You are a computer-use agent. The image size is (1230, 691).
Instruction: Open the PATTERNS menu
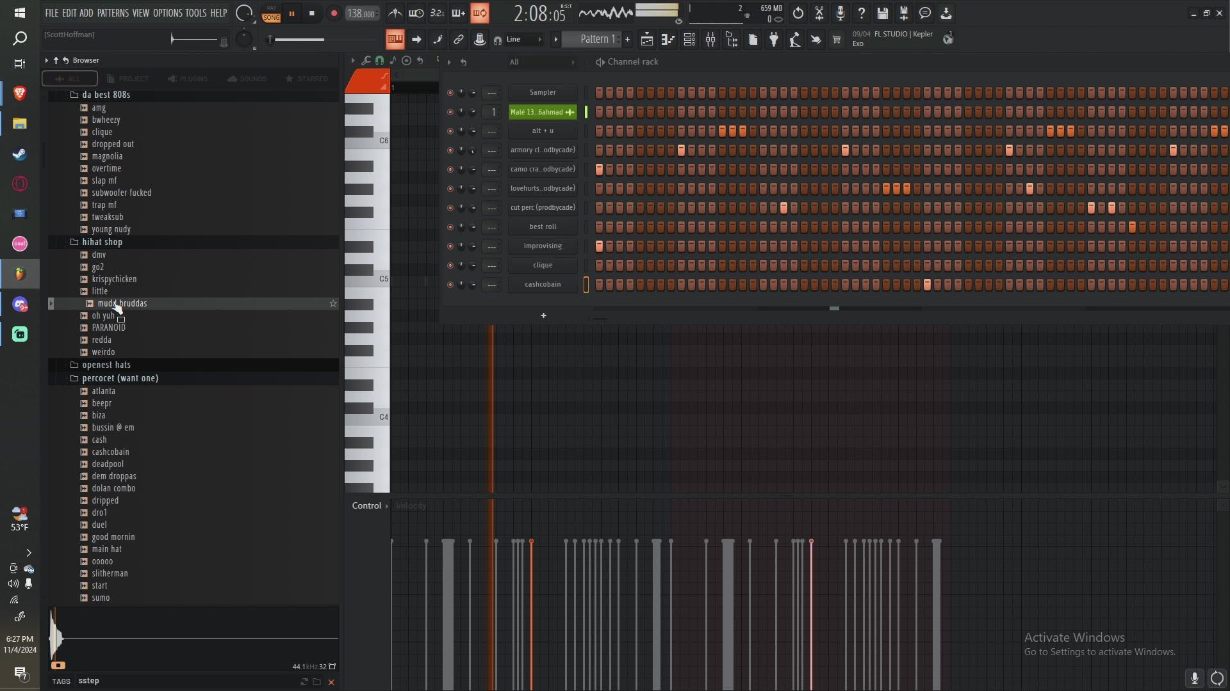click(113, 13)
